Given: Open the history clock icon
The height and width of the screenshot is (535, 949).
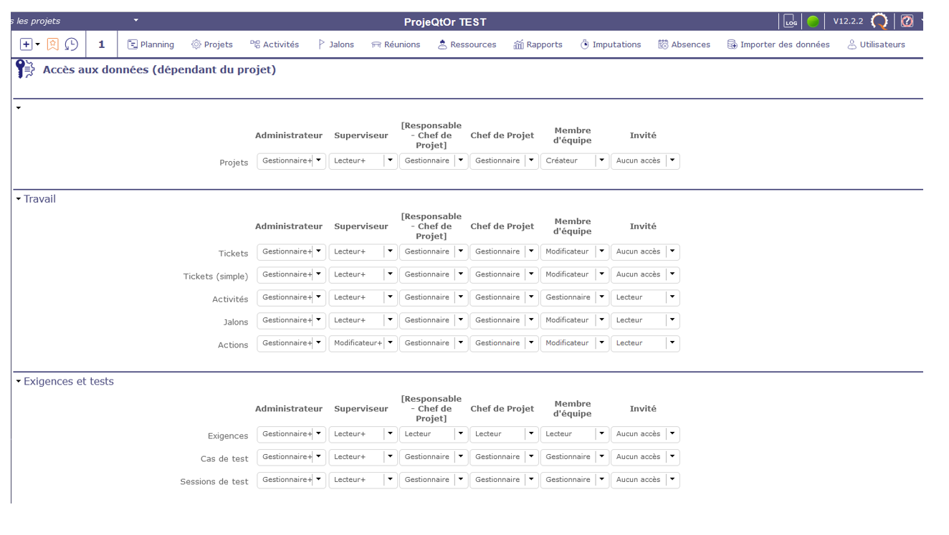Looking at the screenshot, I should pyautogui.click(x=72, y=44).
